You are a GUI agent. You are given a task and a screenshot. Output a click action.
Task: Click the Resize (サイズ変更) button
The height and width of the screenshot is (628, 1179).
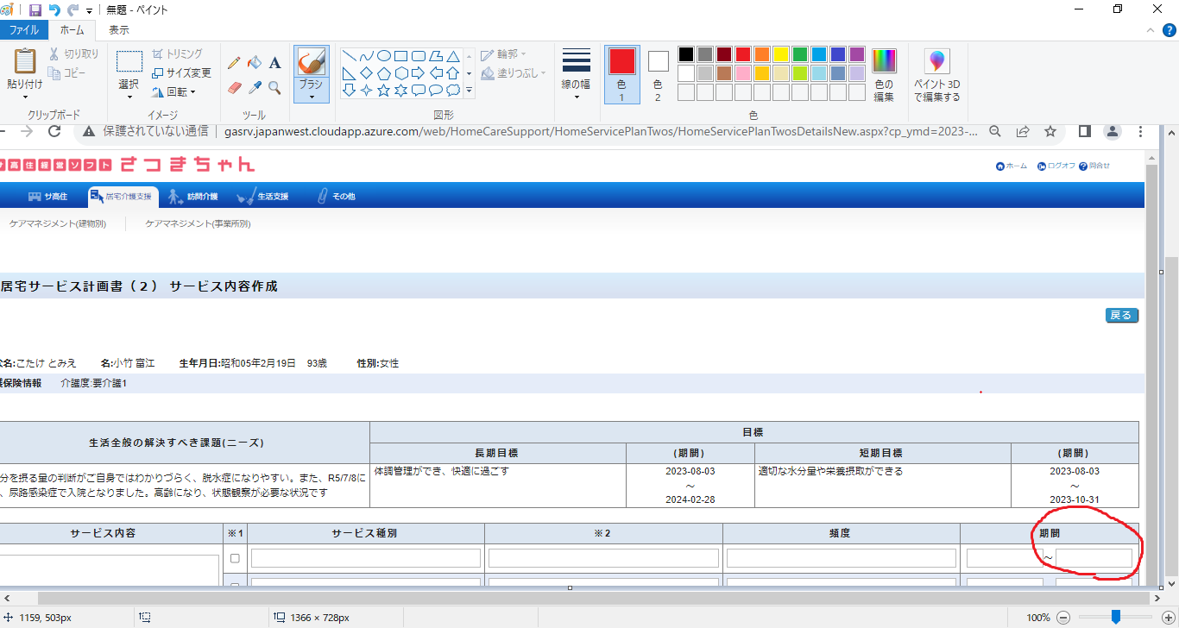[181, 72]
